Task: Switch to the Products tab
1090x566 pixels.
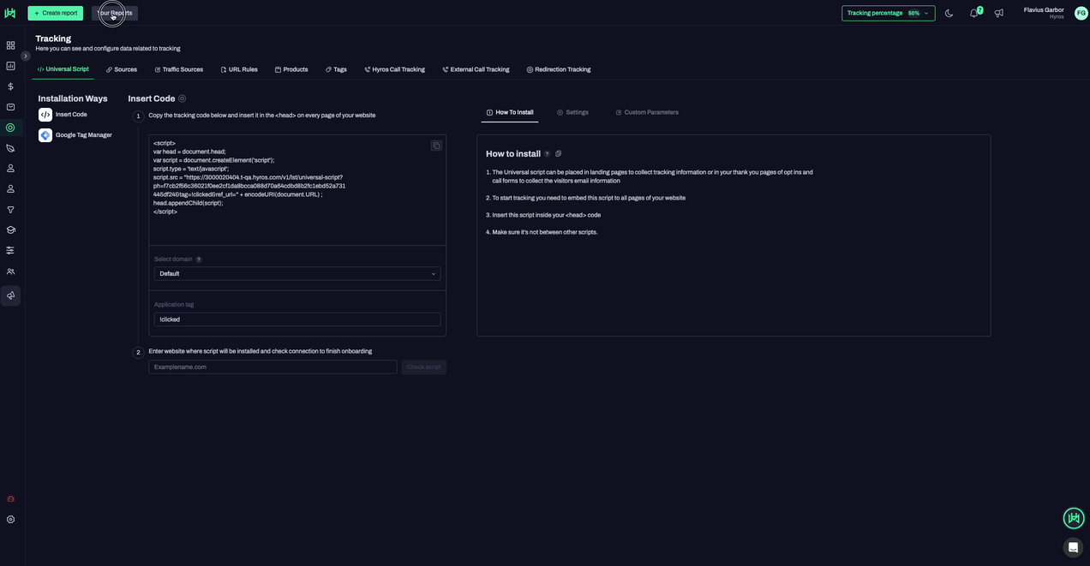Action: click(291, 69)
